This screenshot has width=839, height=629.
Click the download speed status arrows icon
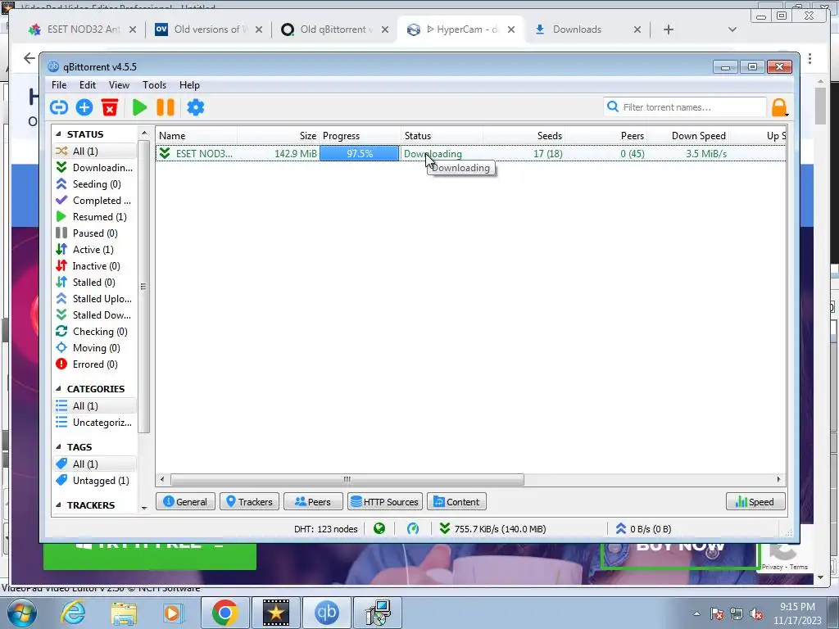pos(445,529)
